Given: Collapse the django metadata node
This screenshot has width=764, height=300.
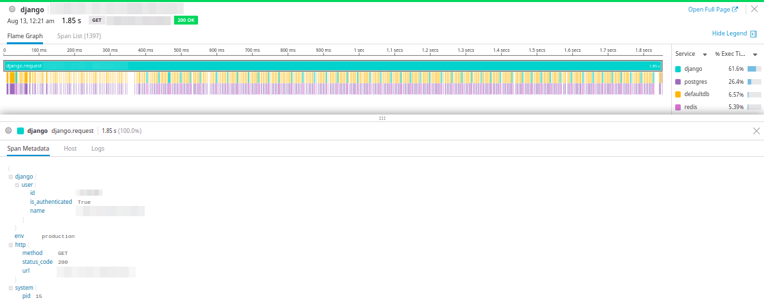Looking at the screenshot, I should tap(11, 177).
